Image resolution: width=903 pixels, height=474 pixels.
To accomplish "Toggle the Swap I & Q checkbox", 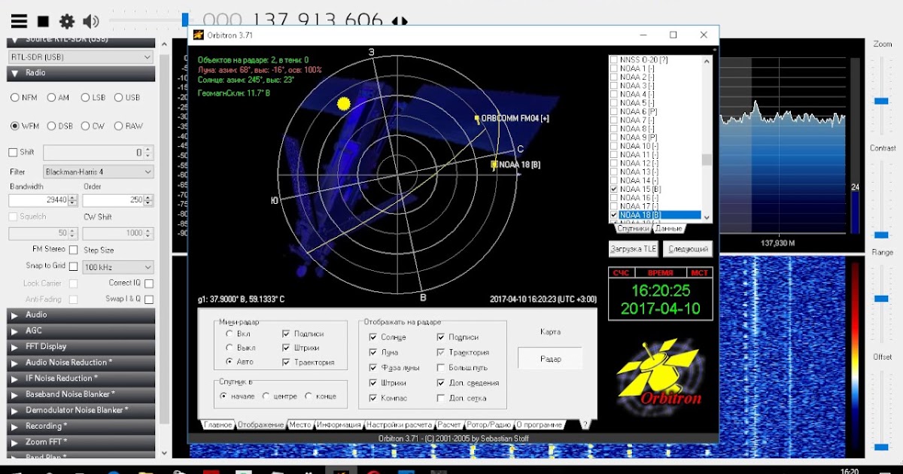I will coord(149,299).
